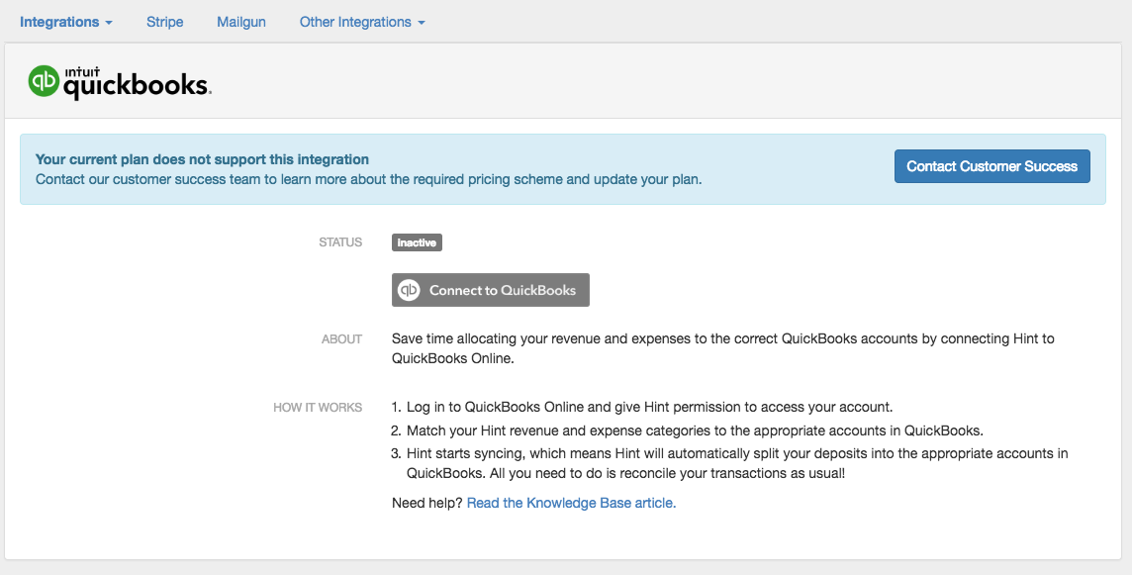Open the Integrations dropdown menu
This screenshot has width=1132, height=575.
pyautogui.click(x=59, y=22)
